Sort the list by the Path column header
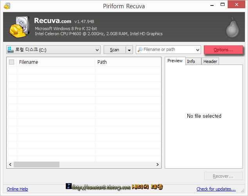 click(128, 62)
